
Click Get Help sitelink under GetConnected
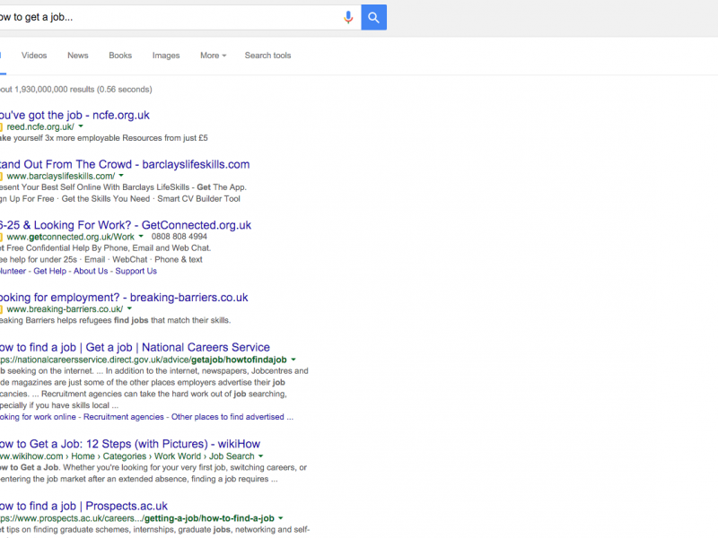coord(50,271)
